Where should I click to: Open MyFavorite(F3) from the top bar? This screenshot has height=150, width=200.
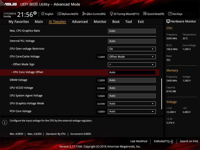click(68, 14)
